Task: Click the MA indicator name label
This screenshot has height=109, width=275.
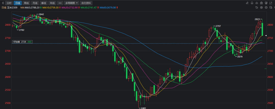Action: [22, 8]
